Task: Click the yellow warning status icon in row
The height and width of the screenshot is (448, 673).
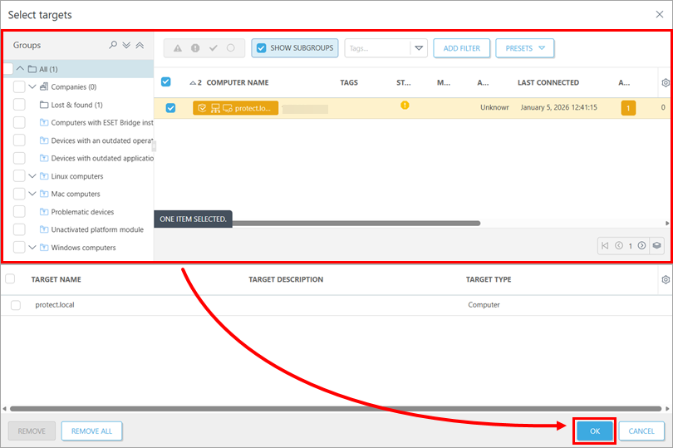Action: tap(405, 106)
